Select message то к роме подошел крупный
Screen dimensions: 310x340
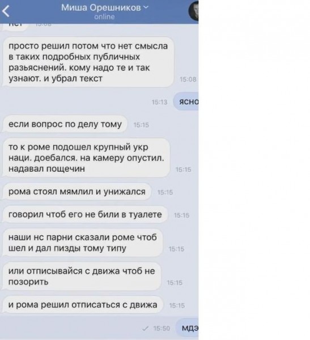pos(86,158)
